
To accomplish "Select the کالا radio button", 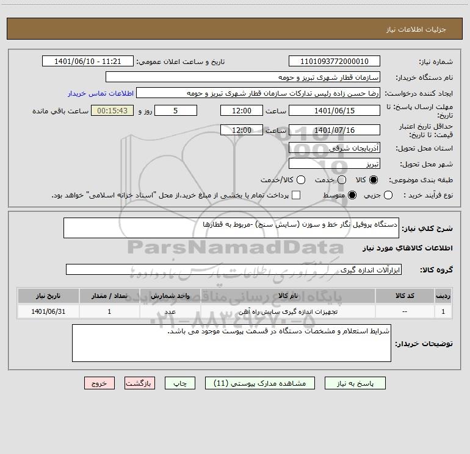I will pyautogui.click(x=374, y=180).
